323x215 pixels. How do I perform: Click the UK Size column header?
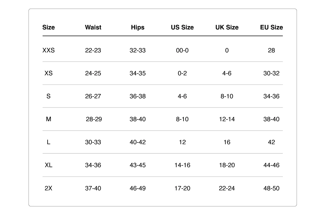[227, 27]
